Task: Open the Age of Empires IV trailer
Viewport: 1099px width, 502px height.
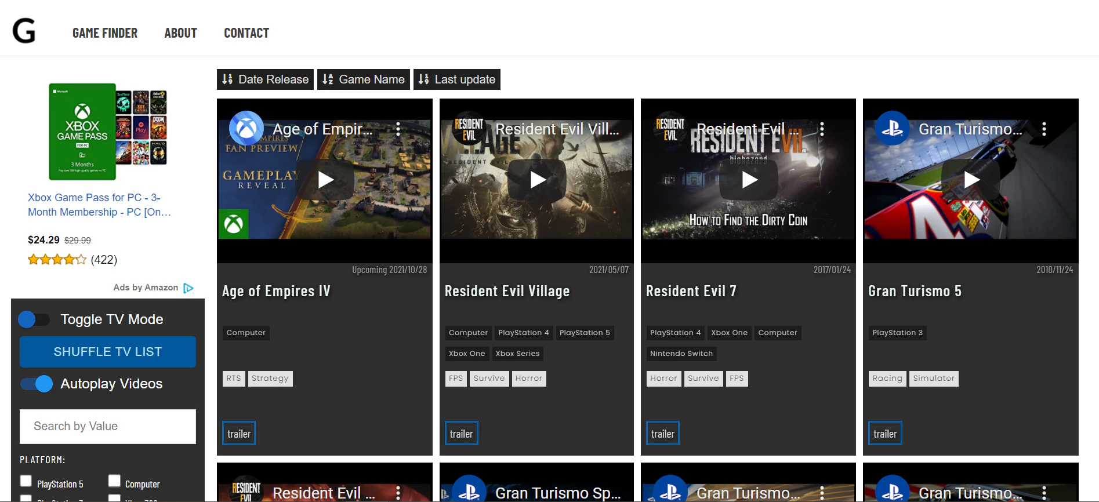Action: click(239, 434)
